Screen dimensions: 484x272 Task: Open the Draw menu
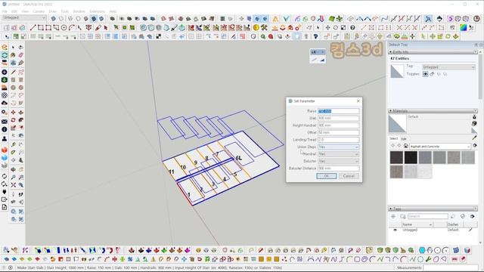pos(53,11)
